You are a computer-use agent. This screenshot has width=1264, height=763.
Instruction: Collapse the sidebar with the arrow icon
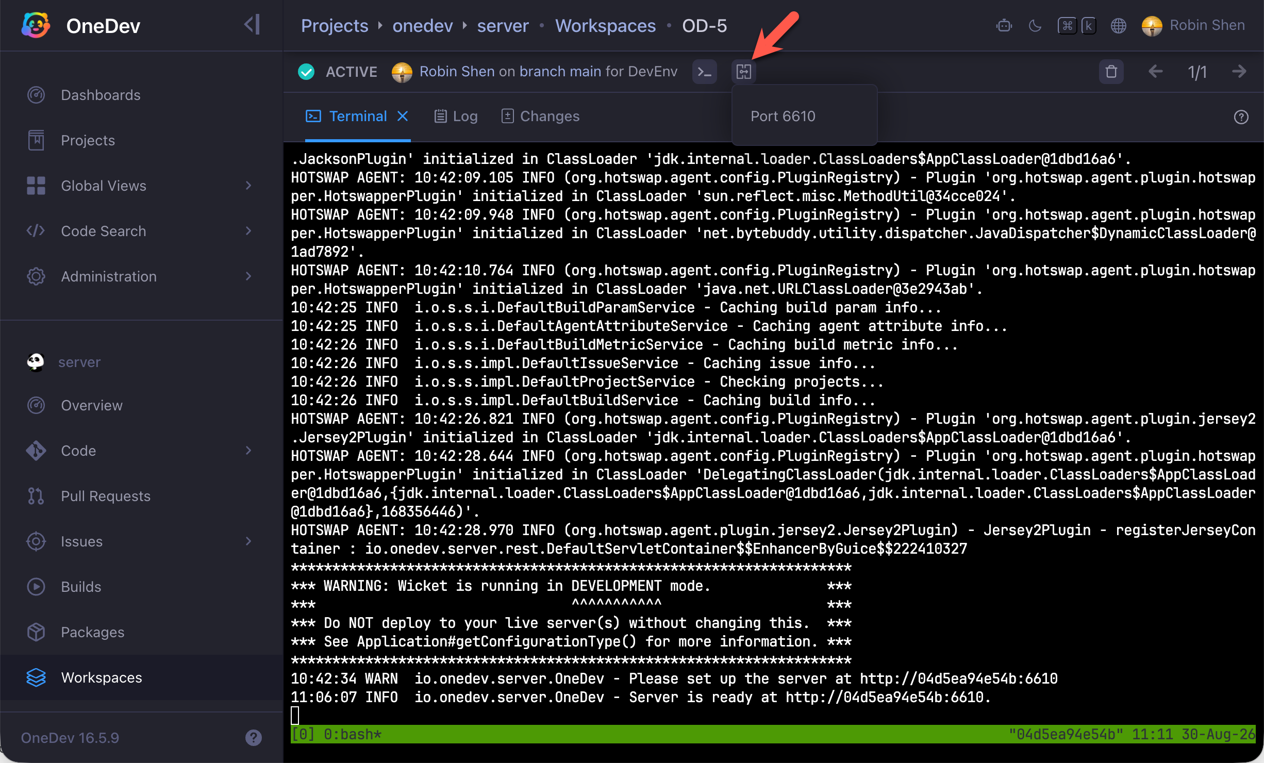(252, 25)
